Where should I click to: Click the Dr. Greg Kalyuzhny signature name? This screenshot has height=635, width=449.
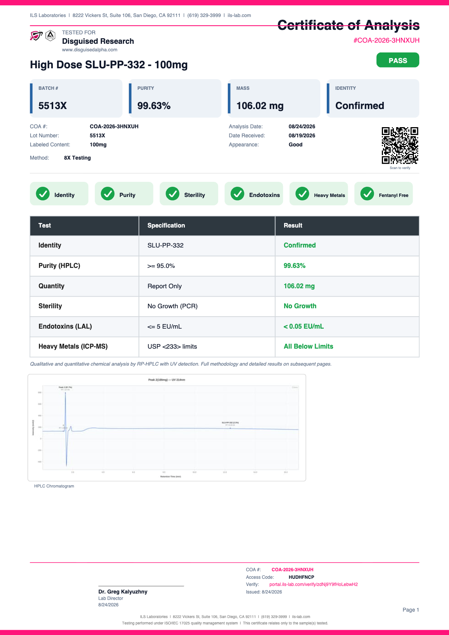[123, 592]
